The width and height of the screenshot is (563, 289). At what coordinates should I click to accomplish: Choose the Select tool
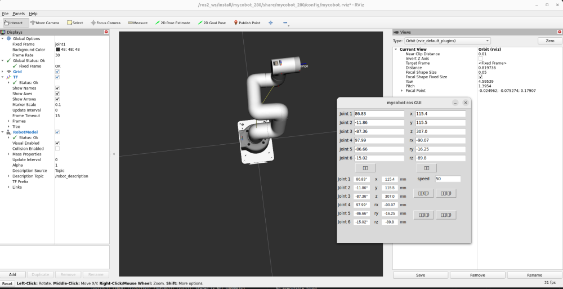[x=75, y=23]
